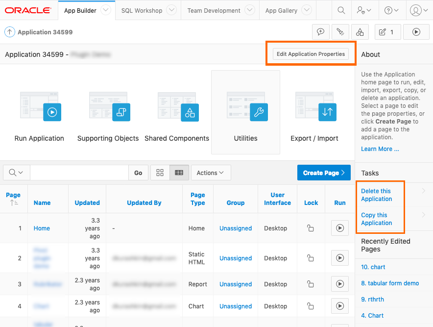Sort by the Group column header
Image resolution: width=433 pixels, height=327 pixels.
tap(236, 202)
